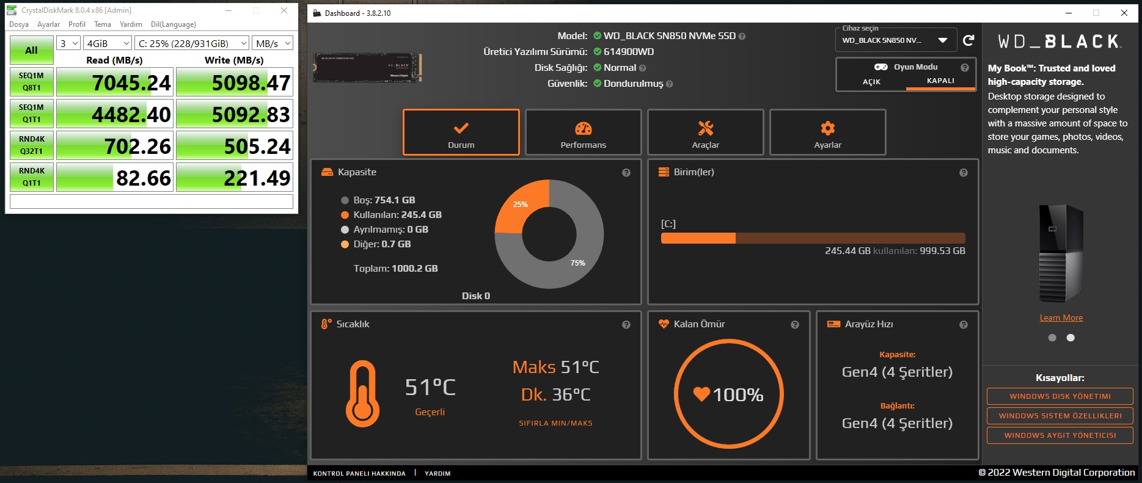Click the SN850 SSD product image
This screenshot has height=483, width=1142.
click(368, 67)
